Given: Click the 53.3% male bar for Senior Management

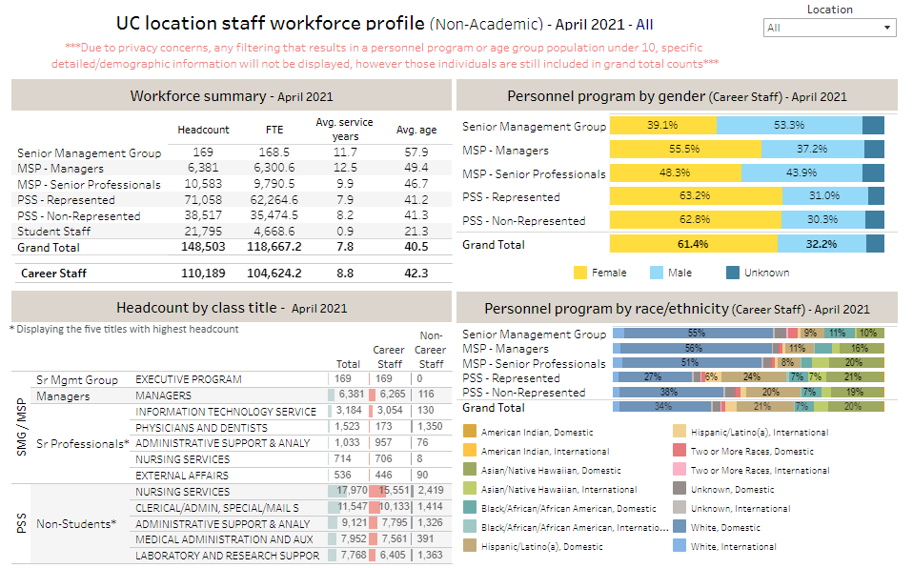Looking at the screenshot, I should click(x=789, y=125).
